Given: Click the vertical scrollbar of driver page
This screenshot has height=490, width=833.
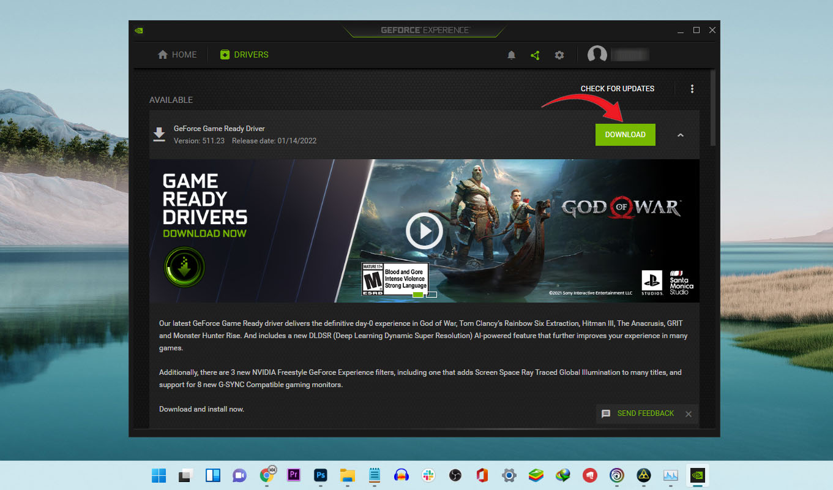Looking at the screenshot, I should (x=712, y=107).
